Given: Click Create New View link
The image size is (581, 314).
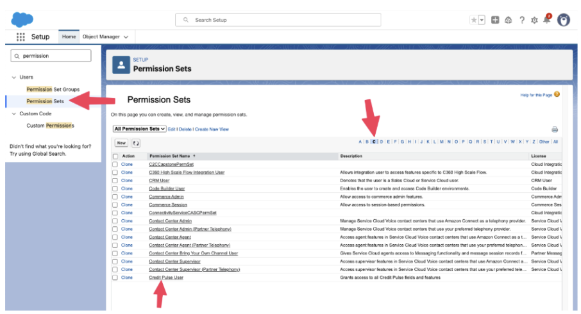Looking at the screenshot, I should (212, 129).
